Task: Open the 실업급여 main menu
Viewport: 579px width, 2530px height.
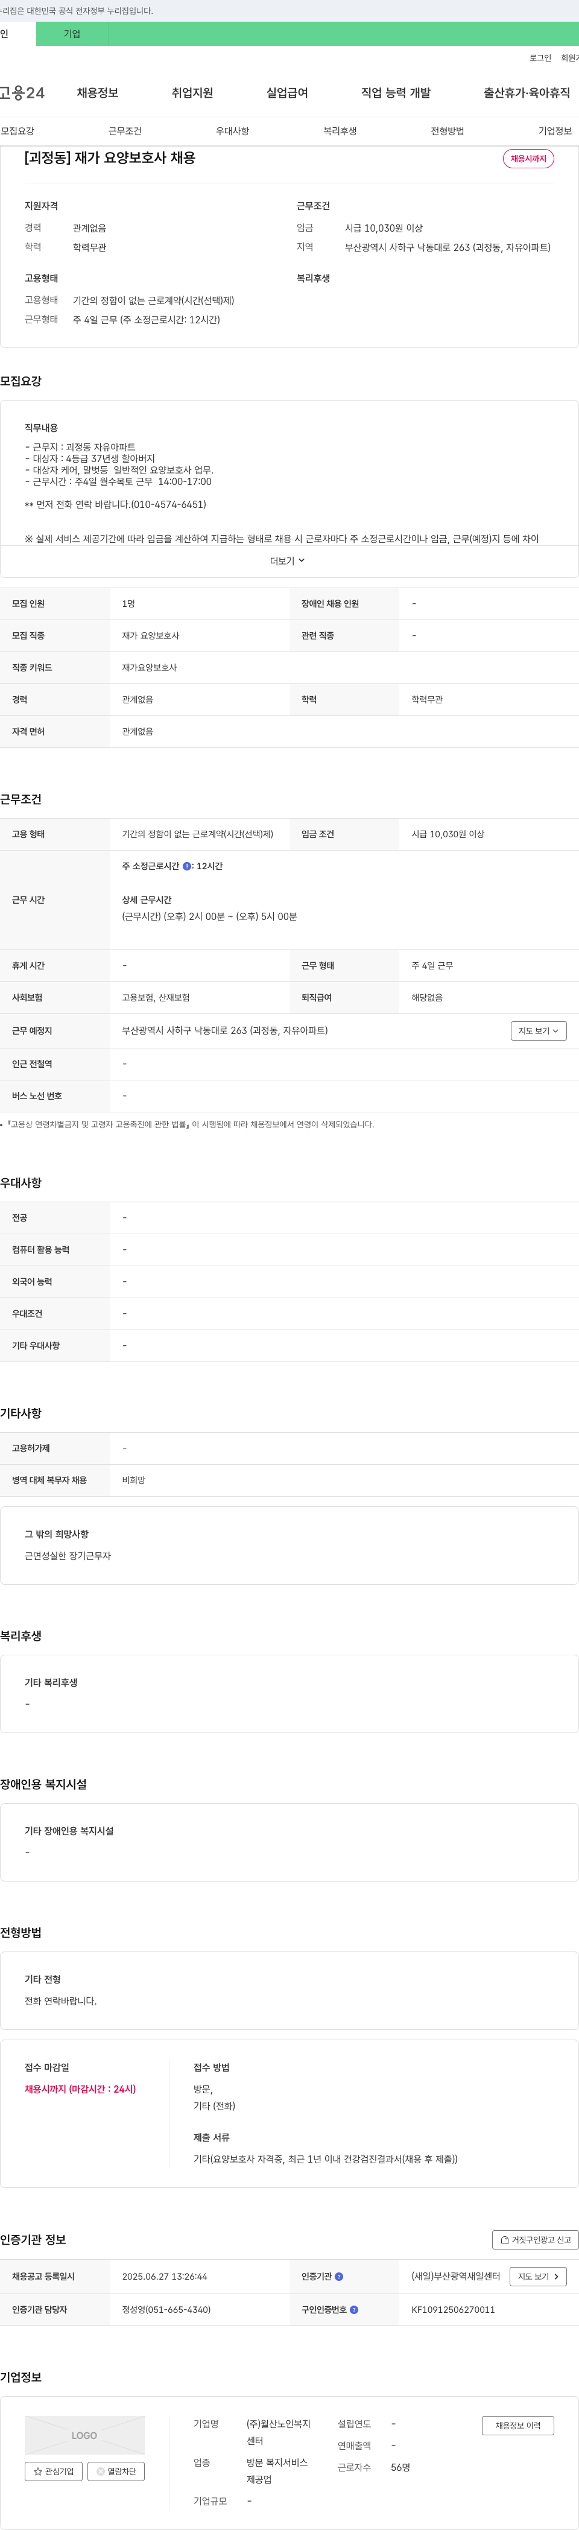Action: tap(286, 92)
